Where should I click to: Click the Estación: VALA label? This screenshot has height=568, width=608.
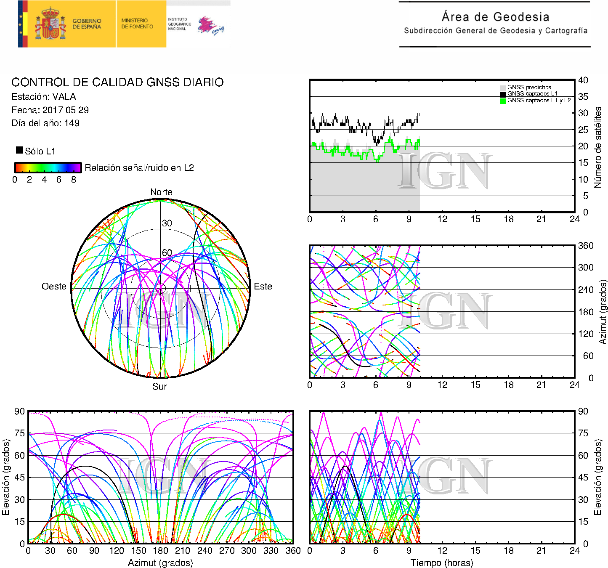(44, 97)
